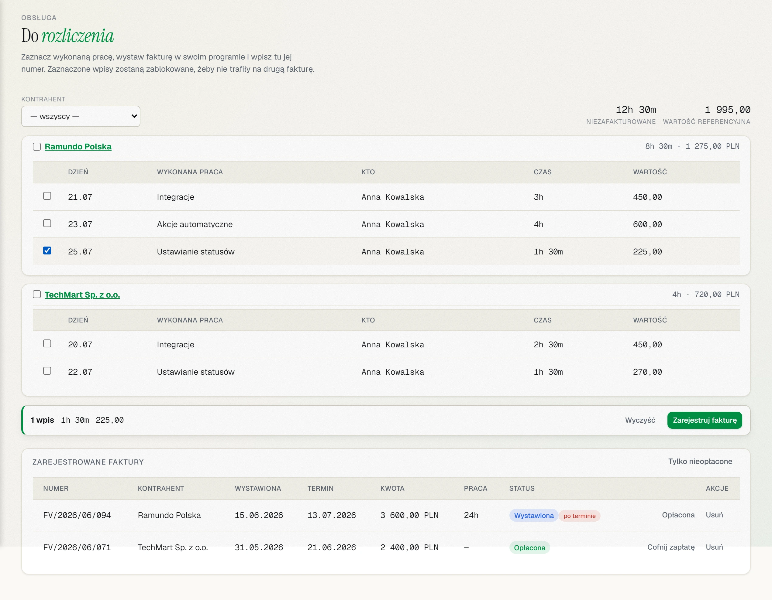Image resolution: width=772 pixels, height=600 pixels.
Task: Click the 13.07.2026 due date
Action: [332, 516]
